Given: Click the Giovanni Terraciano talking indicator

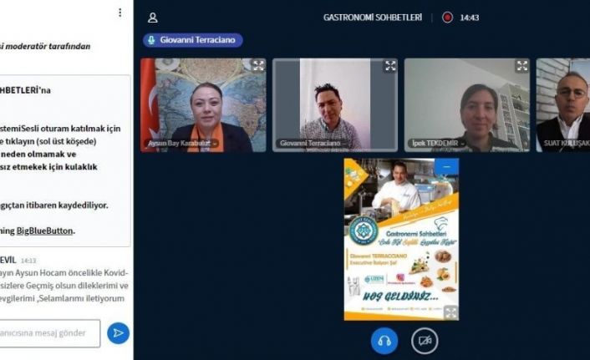Looking at the screenshot, I should pyautogui.click(x=193, y=39).
